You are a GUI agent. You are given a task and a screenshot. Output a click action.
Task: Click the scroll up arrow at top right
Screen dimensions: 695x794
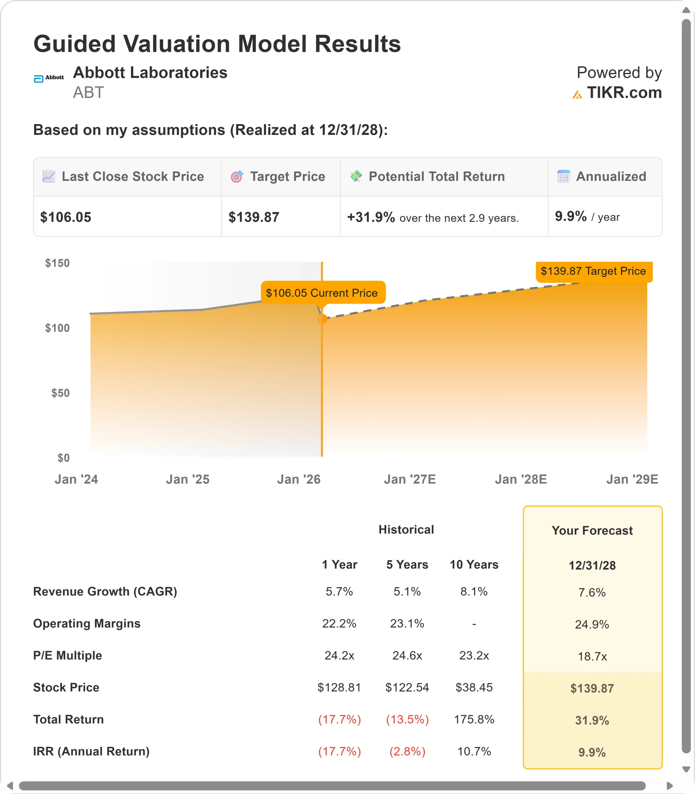pyautogui.click(x=686, y=11)
